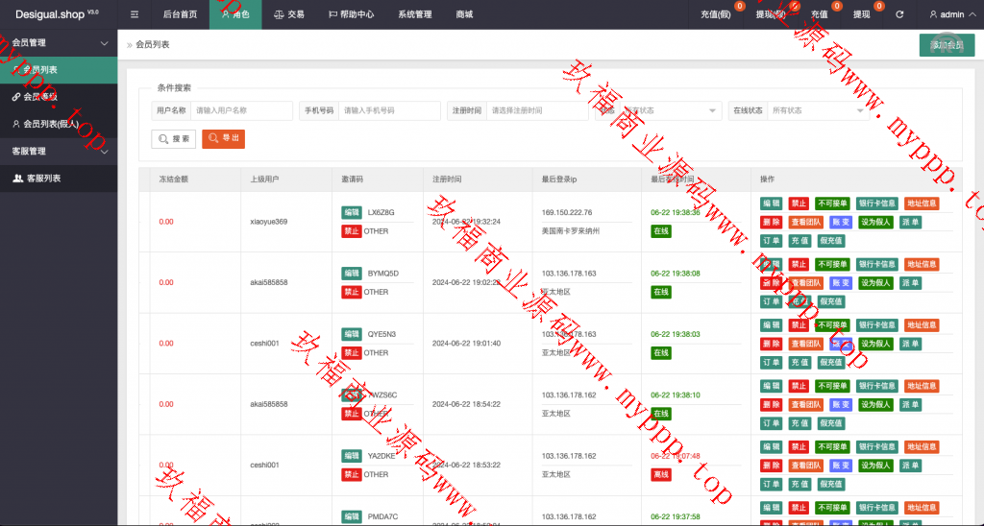
Task: Click the 充值(假) notification badge item
Action: pos(716,14)
